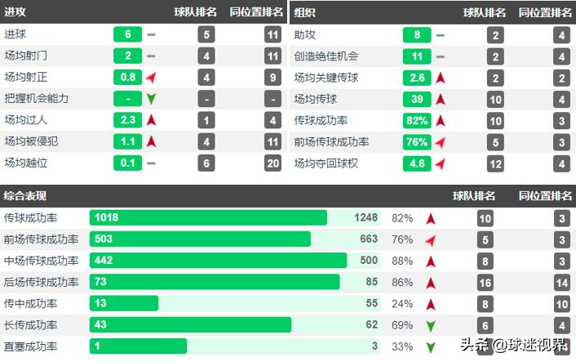Click the 传球成功率 progress bar showing 1018
This screenshot has height=362, width=576.
(208, 218)
